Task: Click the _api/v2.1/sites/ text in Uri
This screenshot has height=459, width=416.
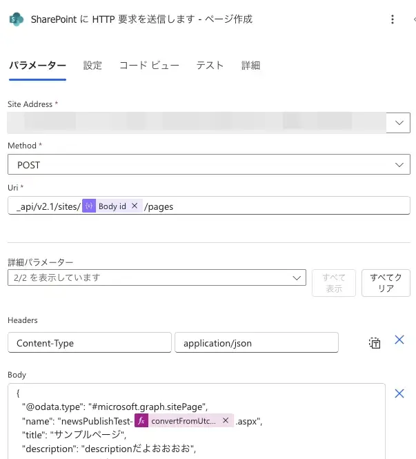Action: [x=48, y=206]
